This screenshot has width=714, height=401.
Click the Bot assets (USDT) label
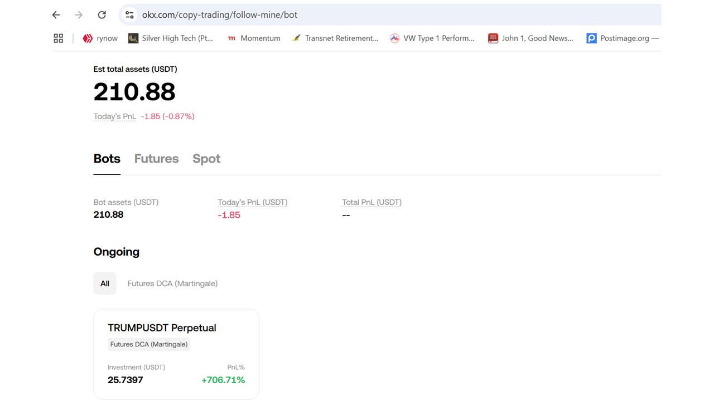pos(126,202)
